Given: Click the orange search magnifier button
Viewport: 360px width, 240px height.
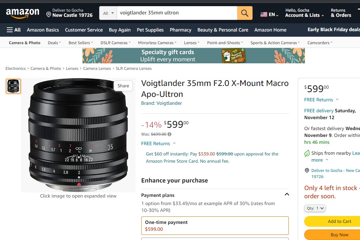Looking at the screenshot, I should click(245, 13).
